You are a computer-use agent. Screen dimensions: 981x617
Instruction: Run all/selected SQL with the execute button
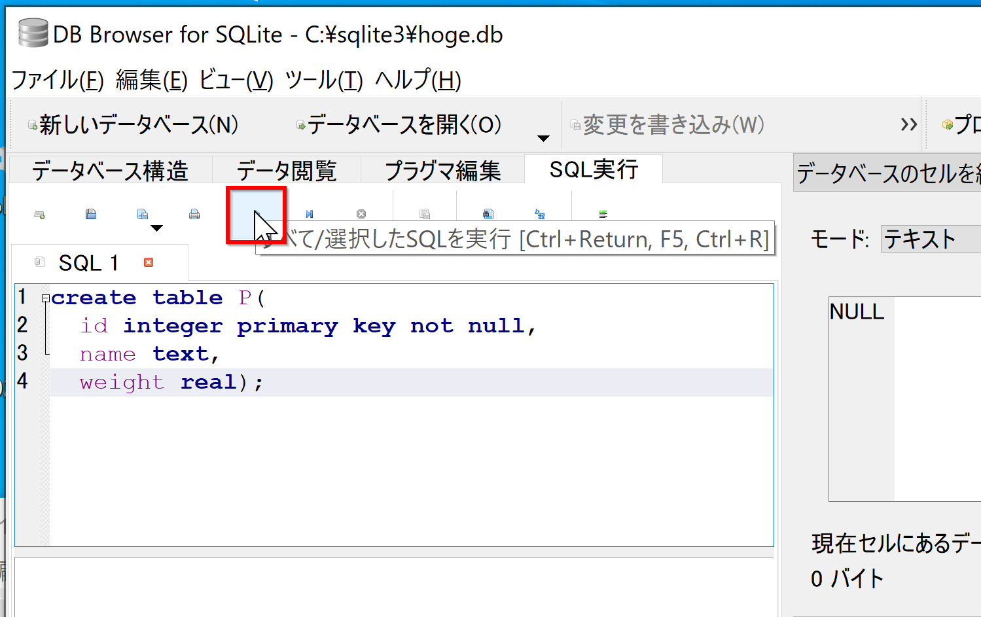(257, 215)
